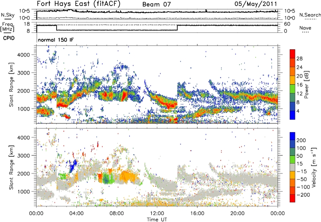Click the 'N.Search' legend label
This screenshot has width=321, height=222.
coord(310,15)
